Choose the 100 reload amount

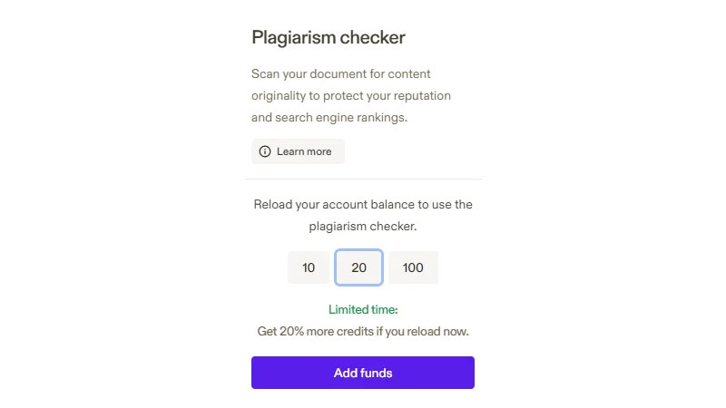coord(413,267)
